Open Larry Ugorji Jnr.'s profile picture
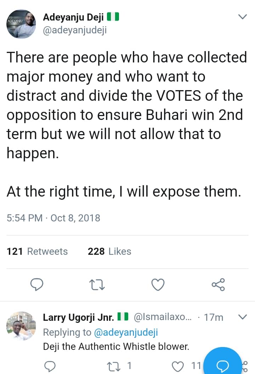255x374 pixels. pos(21,326)
